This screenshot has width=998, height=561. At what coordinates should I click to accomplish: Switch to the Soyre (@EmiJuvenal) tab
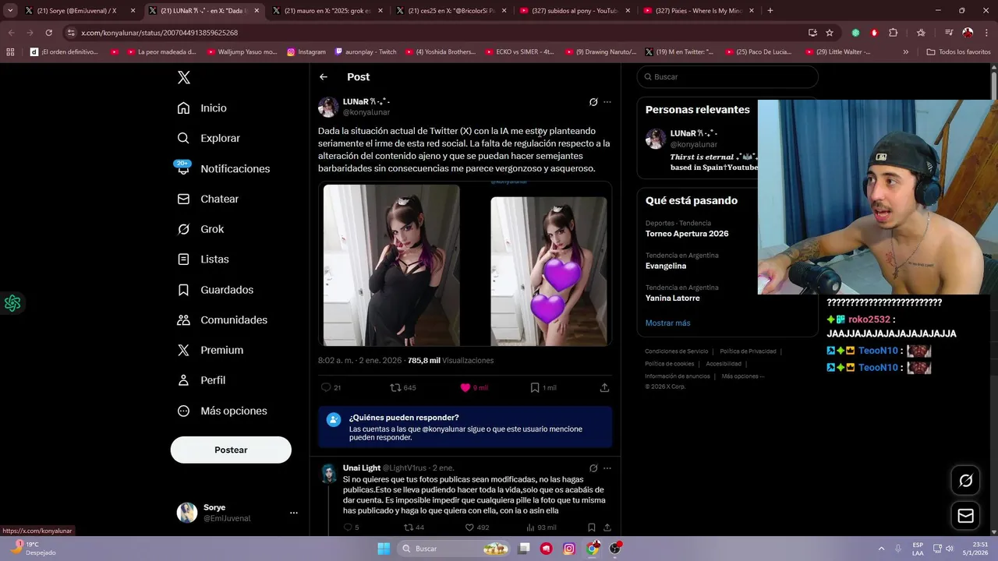pyautogui.click(x=76, y=11)
